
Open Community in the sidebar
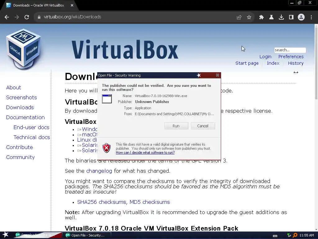[20, 157]
